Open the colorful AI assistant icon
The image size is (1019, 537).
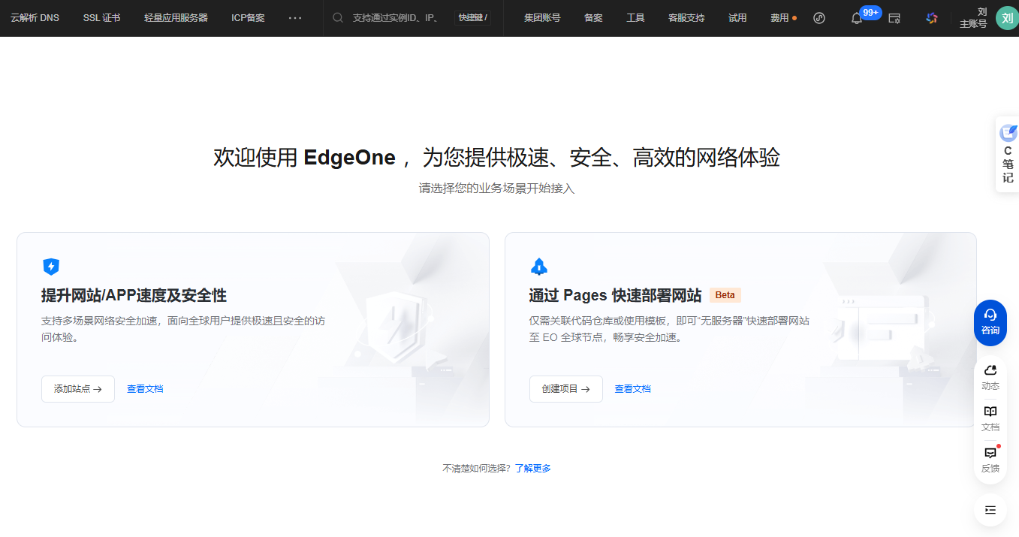(932, 18)
